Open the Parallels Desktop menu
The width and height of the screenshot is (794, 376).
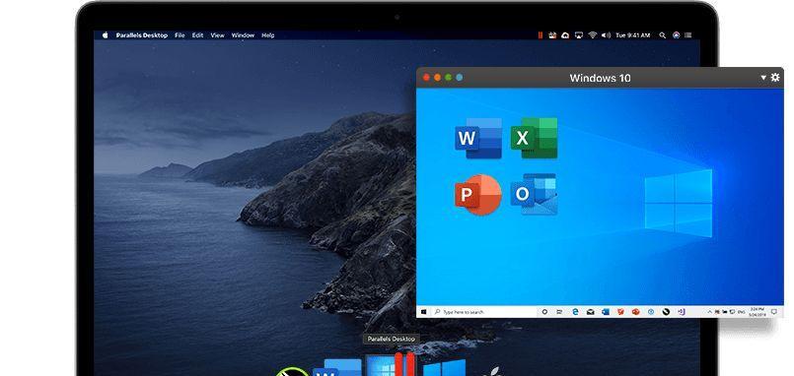(142, 35)
